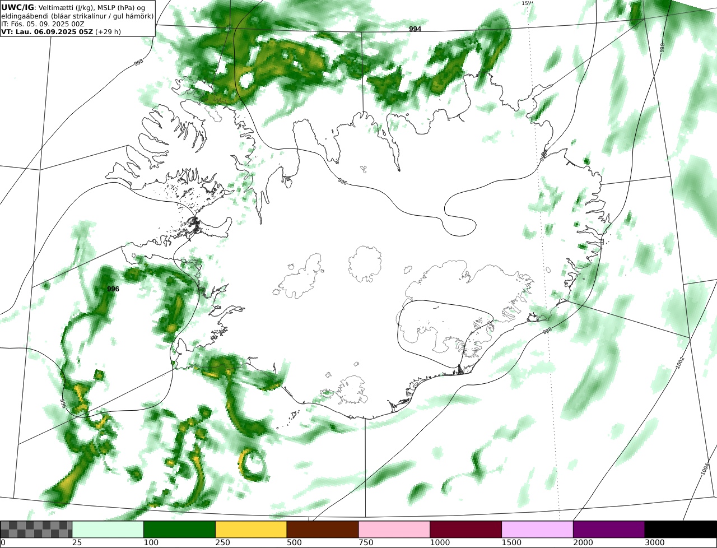Select the "(+29 h)" forecast offset text
717x548 pixels.
point(108,31)
